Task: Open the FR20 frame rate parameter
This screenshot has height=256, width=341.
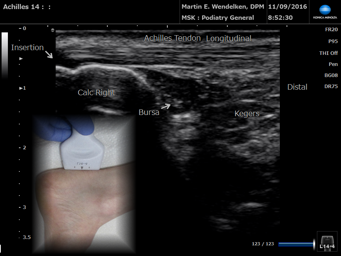Action: click(x=331, y=30)
